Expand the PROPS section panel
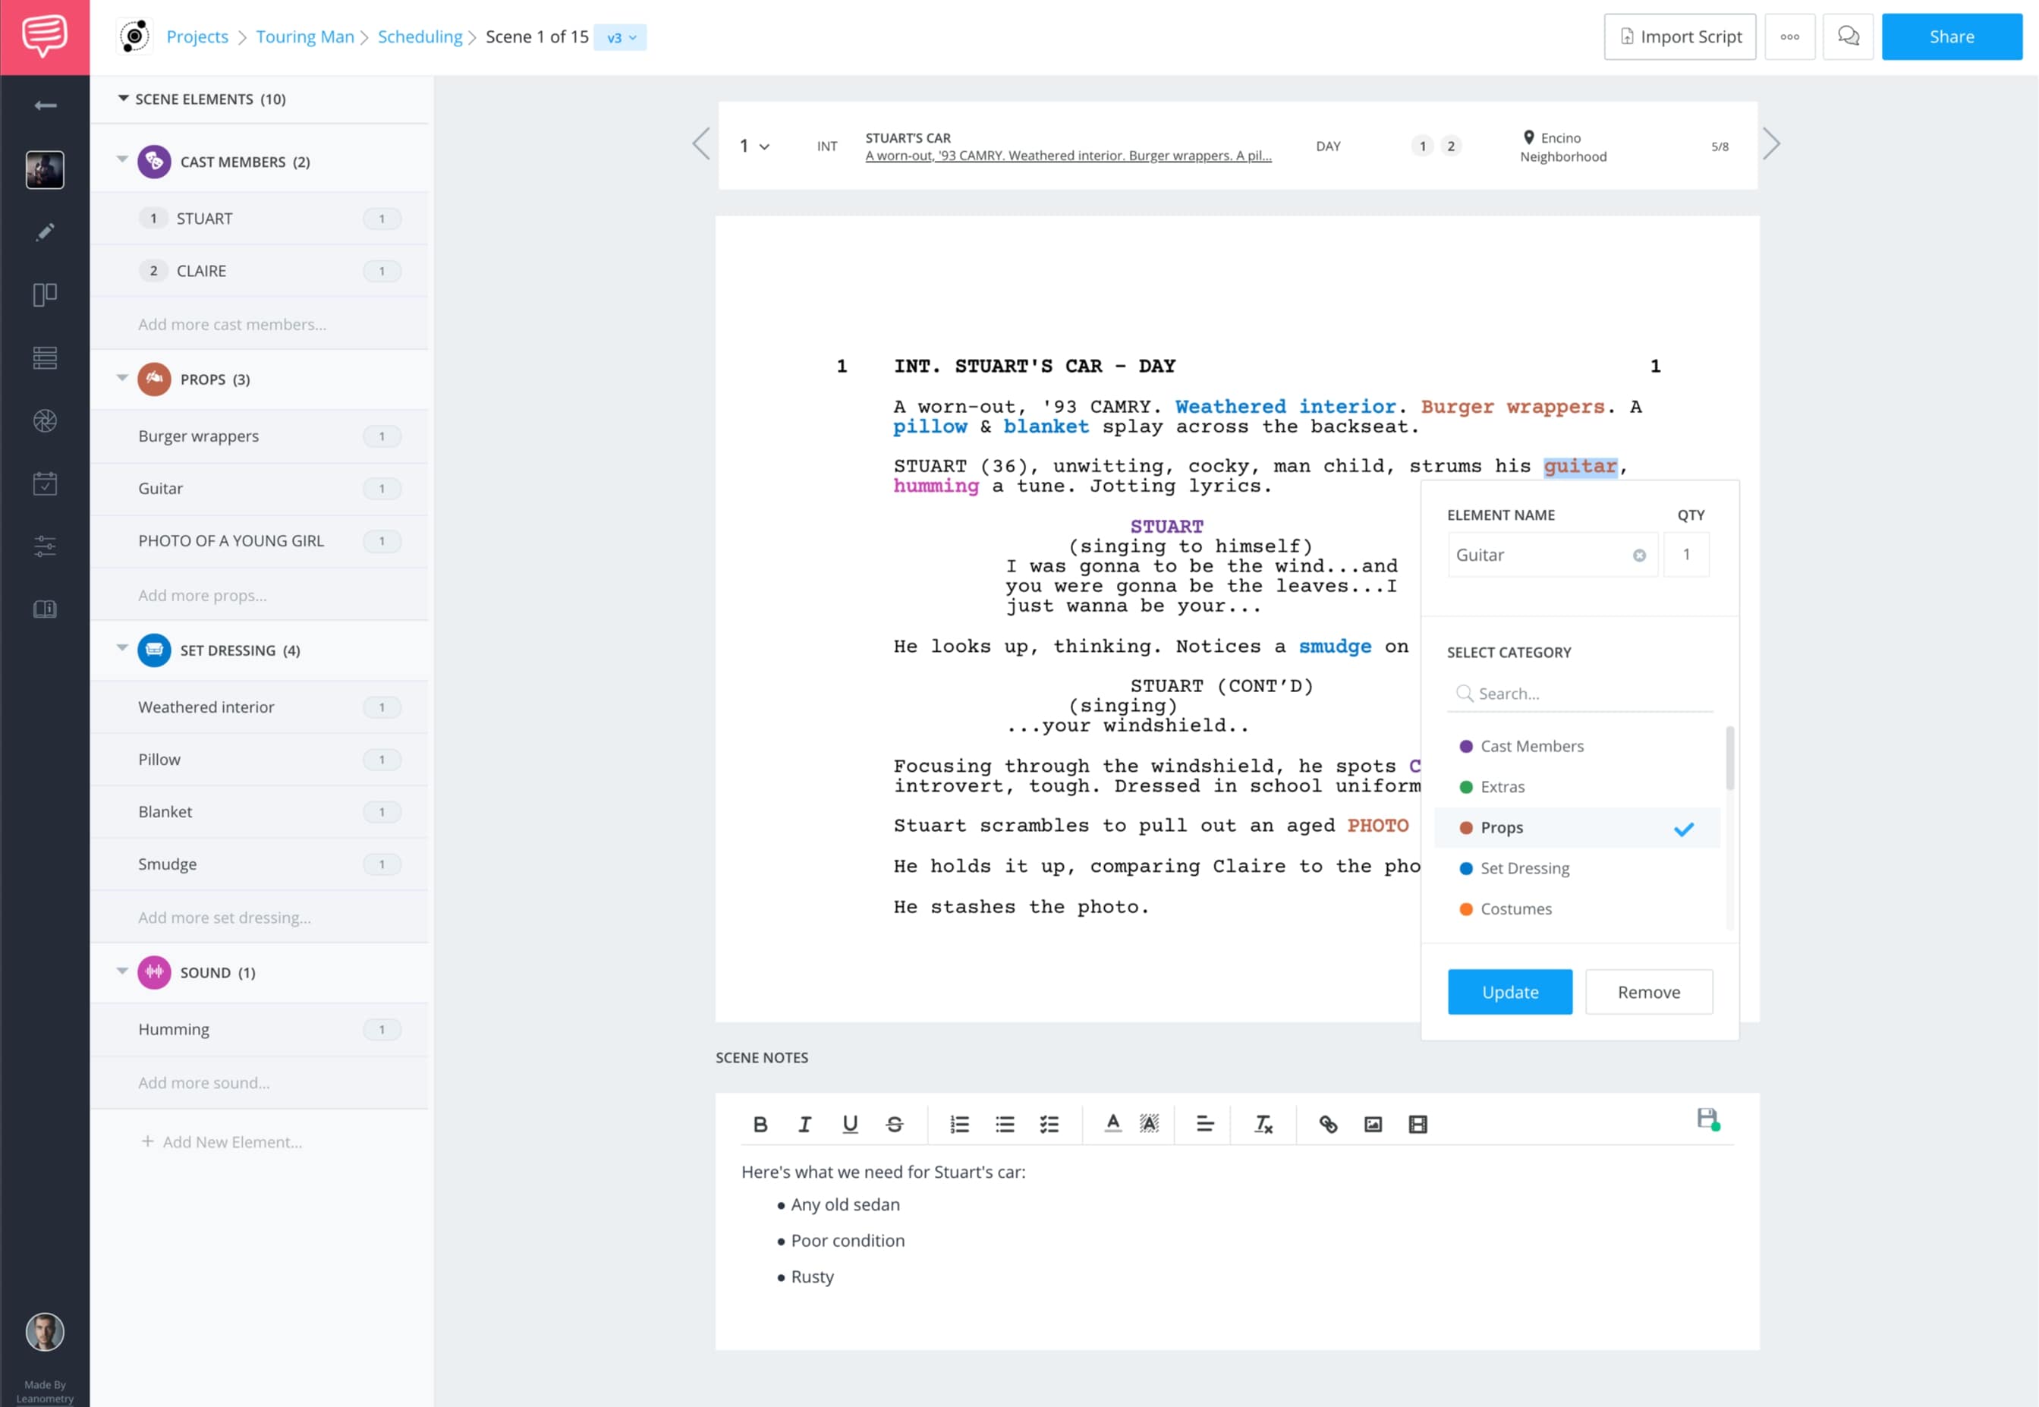This screenshot has width=2039, height=1407. point(121,378)
